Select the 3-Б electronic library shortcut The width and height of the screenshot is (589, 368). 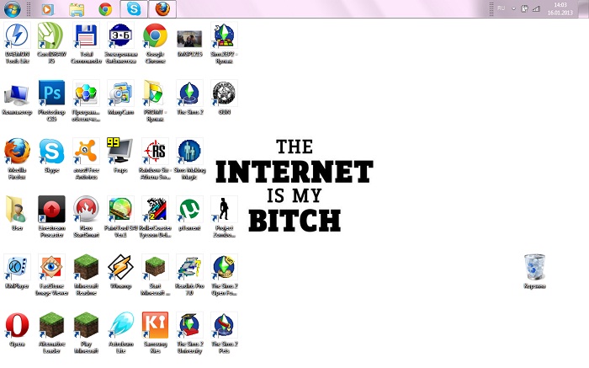[120, 35]
